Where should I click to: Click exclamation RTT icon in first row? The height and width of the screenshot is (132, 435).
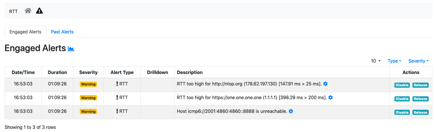[x=117, y=84]
